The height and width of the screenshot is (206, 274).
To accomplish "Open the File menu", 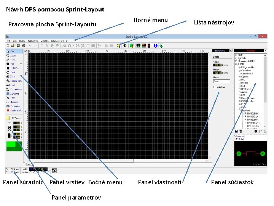I will (8, 41).
